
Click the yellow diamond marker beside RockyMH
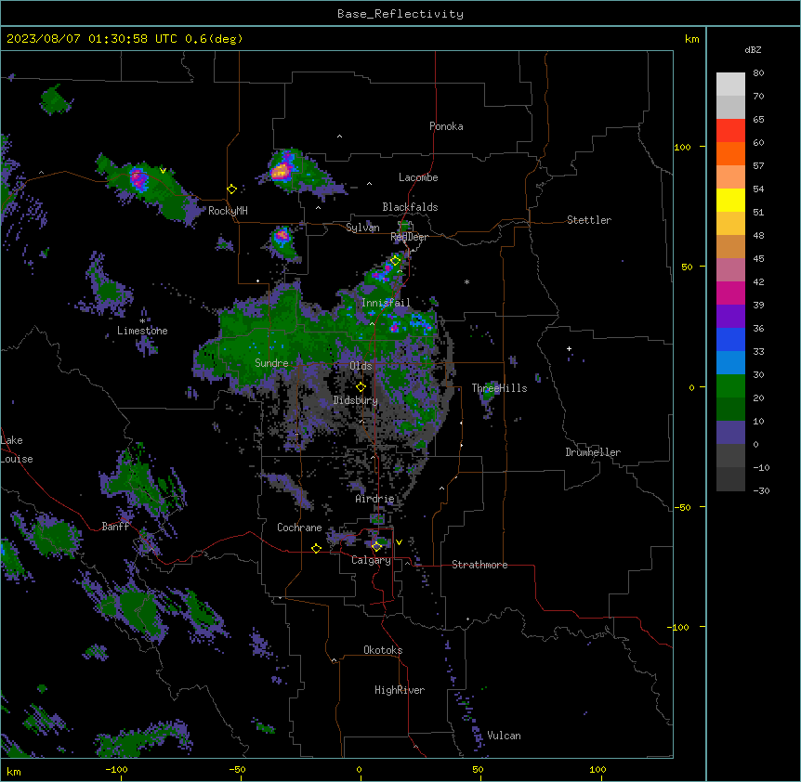[232, 189]
